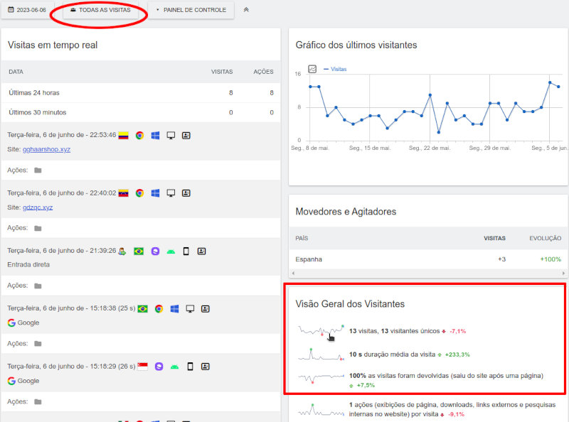Open the gghaarshop.xyz site link

click(46, 149)
